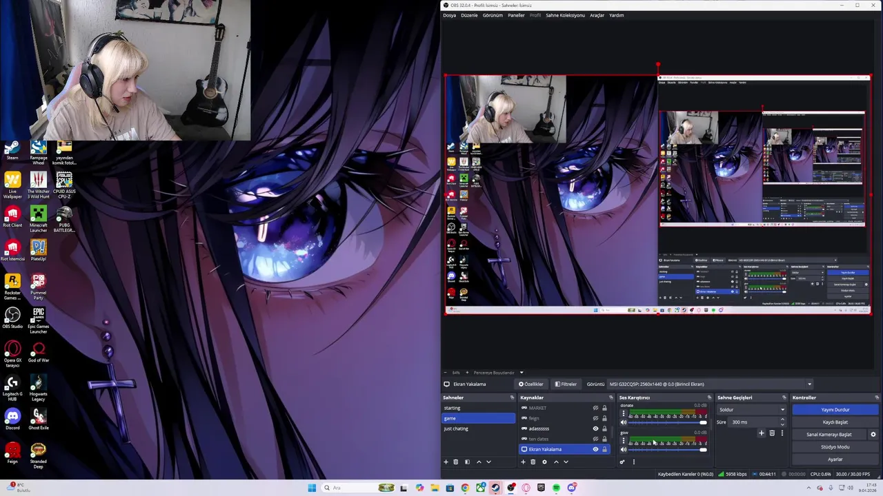
Task: Move selected source up in Kaynaklar
Action: pyautogui.click(x=556, y=462)
